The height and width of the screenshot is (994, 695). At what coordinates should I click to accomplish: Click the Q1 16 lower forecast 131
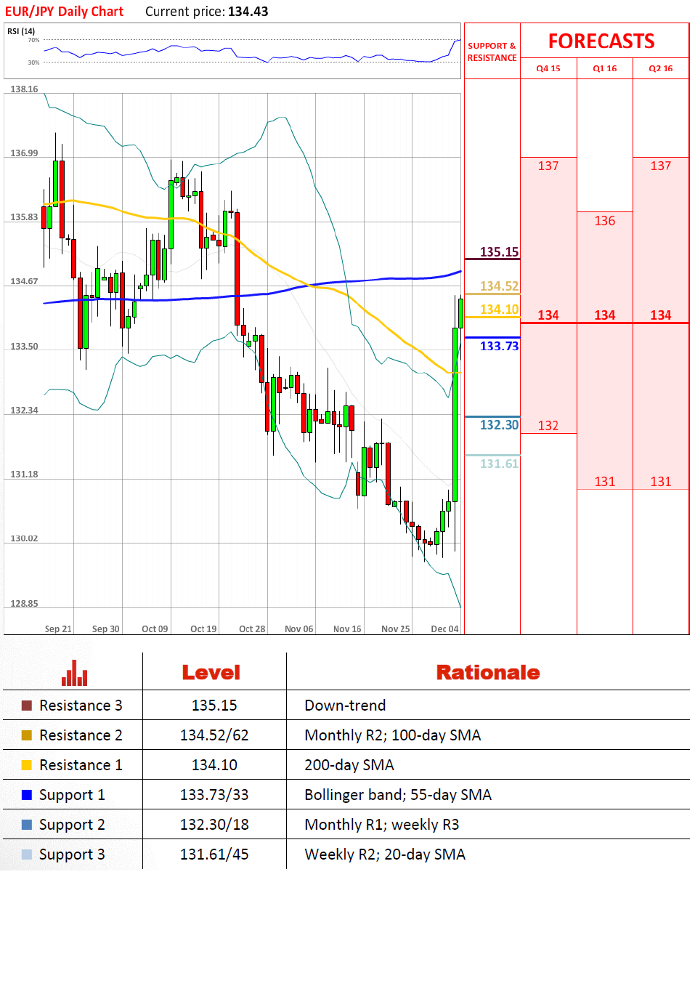tap(605, 482)
